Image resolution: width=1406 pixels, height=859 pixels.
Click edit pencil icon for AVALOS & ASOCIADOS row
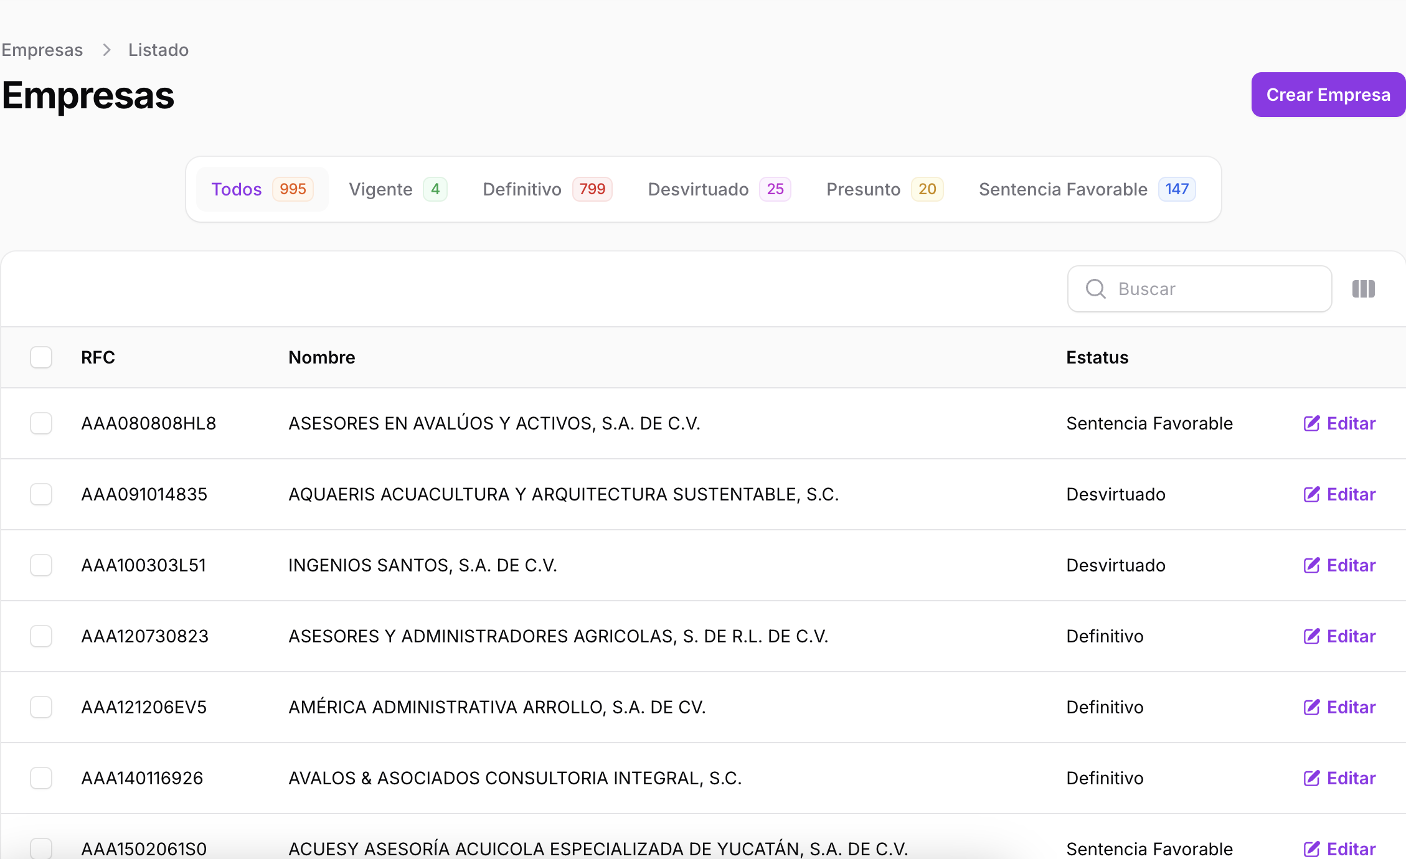(x=1311, y=778)
